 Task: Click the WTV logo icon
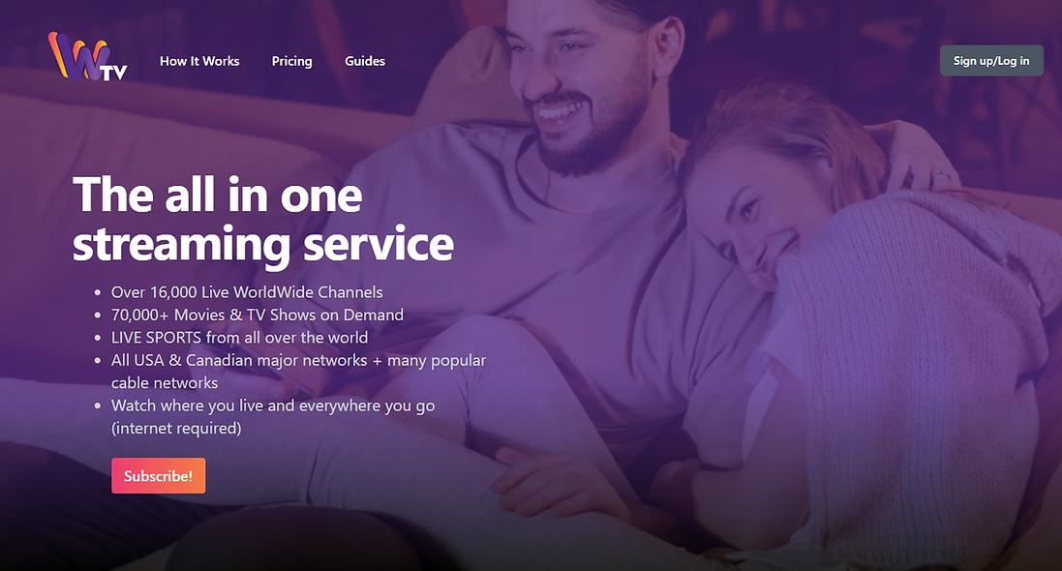point(87,56)
